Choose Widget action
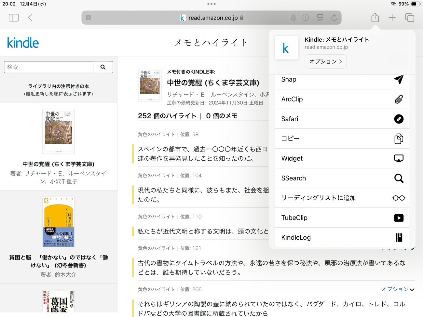The width and height of the screenshot is (423, 317). [x=342, y=159]
